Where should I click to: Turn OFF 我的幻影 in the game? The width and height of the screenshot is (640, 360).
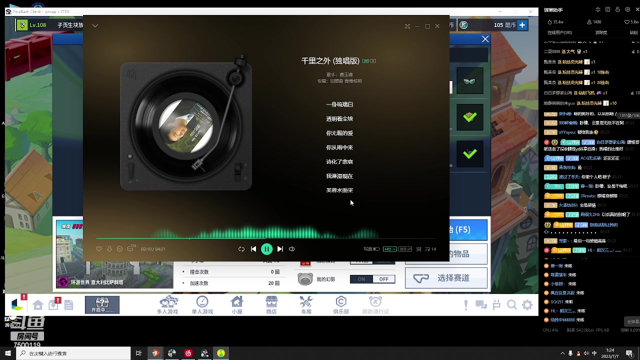coord(384,279)
